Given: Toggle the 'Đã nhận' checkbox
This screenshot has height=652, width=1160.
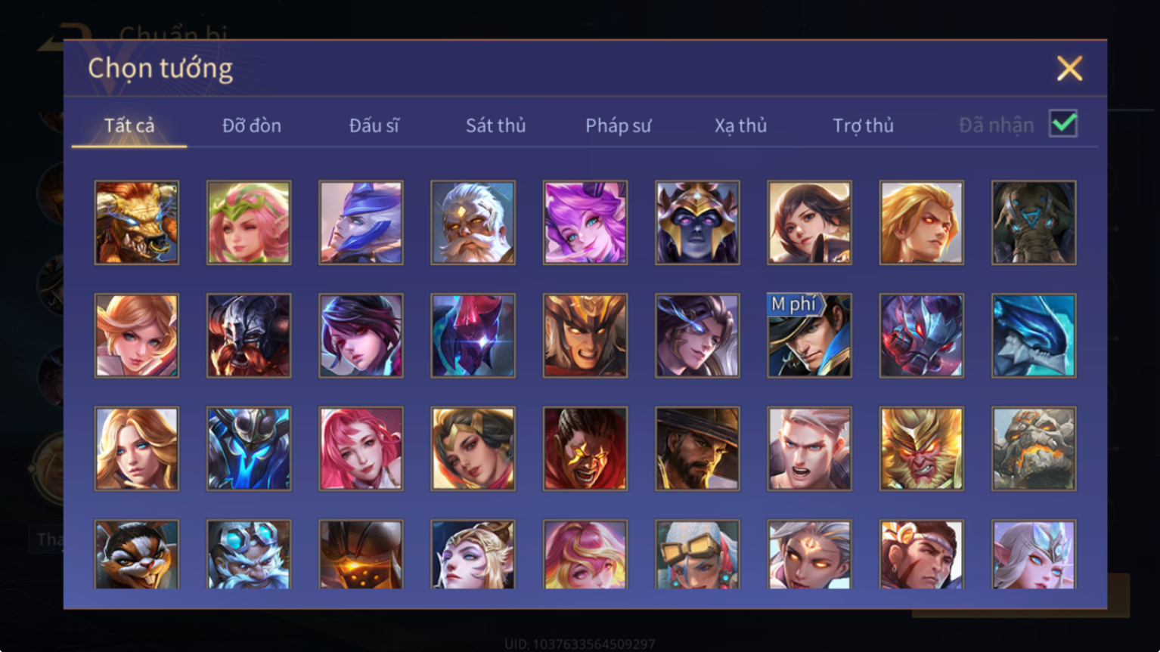Looking at the screenshot, I should (1062, 123).
